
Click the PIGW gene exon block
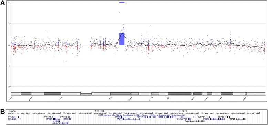point(59,121)
